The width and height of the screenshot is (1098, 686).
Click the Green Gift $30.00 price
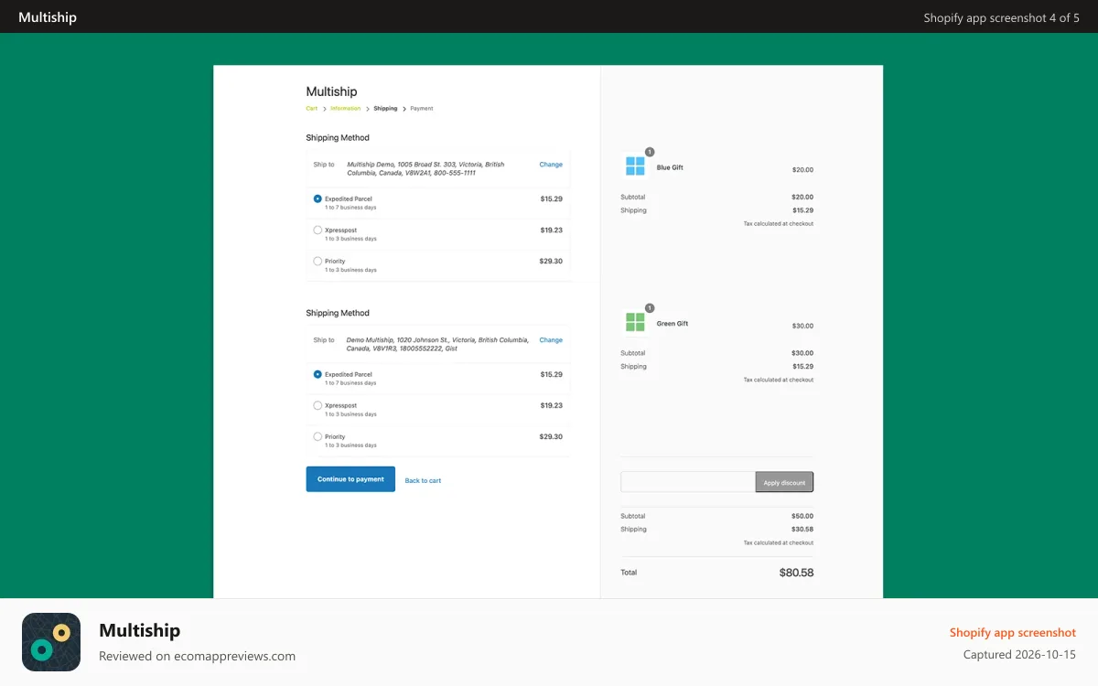click(802, 326)
